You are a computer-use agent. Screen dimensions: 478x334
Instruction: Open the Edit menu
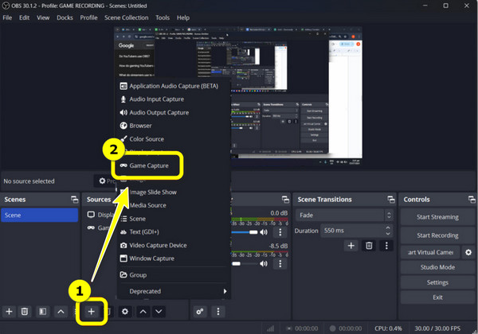25,17
